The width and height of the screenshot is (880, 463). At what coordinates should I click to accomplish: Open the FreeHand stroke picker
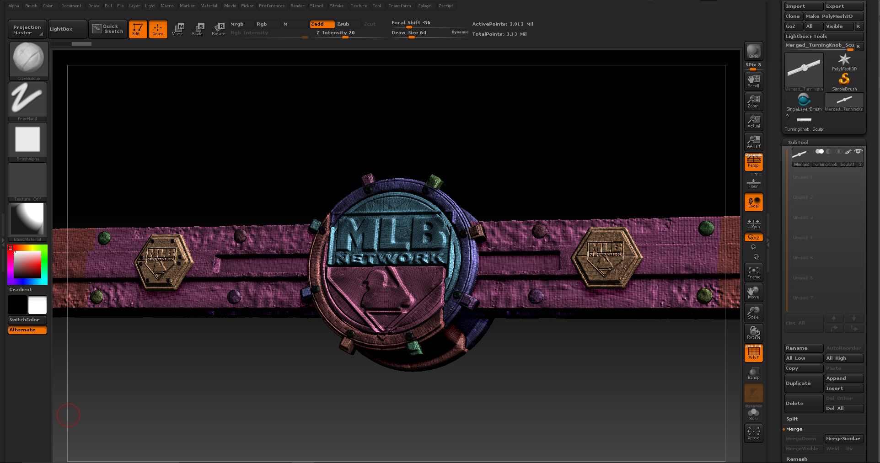[x=27, y=101]
